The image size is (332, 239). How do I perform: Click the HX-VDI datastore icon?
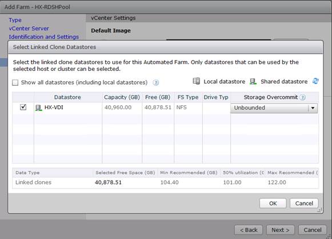38,108
